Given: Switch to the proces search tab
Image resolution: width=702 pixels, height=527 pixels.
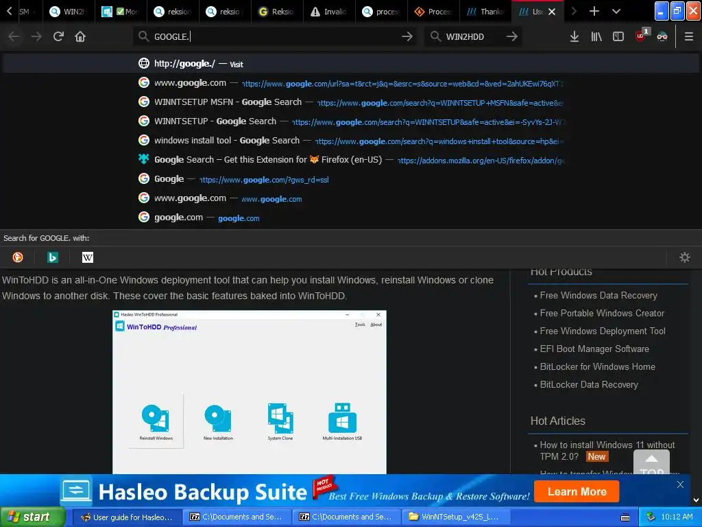Looking at the screenshot, I should 381,12.
